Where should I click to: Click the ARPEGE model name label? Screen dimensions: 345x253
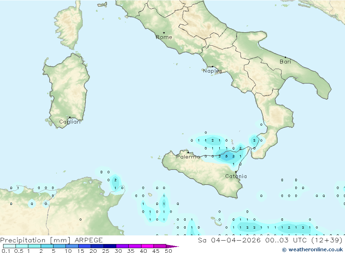point(89,240)
